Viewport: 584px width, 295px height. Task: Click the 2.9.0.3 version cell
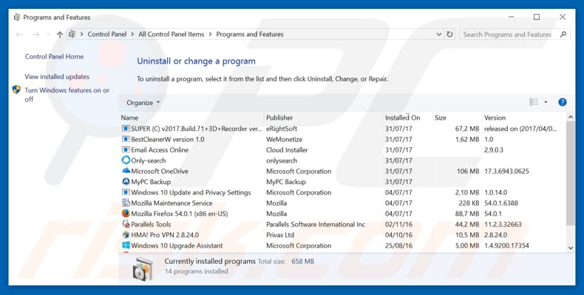[494, 150]
